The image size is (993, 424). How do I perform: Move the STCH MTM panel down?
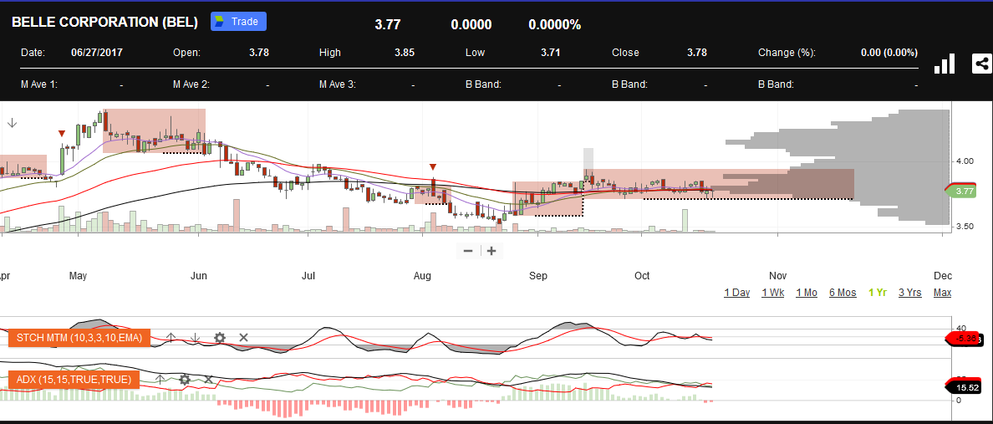tap(196, 337)
